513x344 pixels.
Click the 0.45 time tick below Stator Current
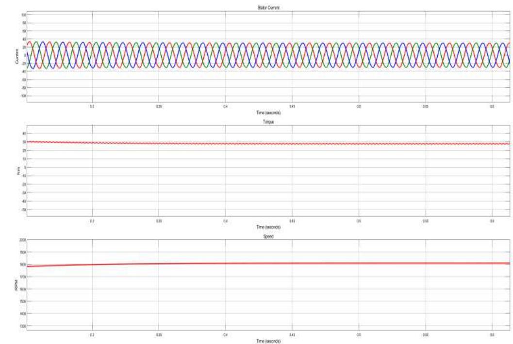point(292,107)
